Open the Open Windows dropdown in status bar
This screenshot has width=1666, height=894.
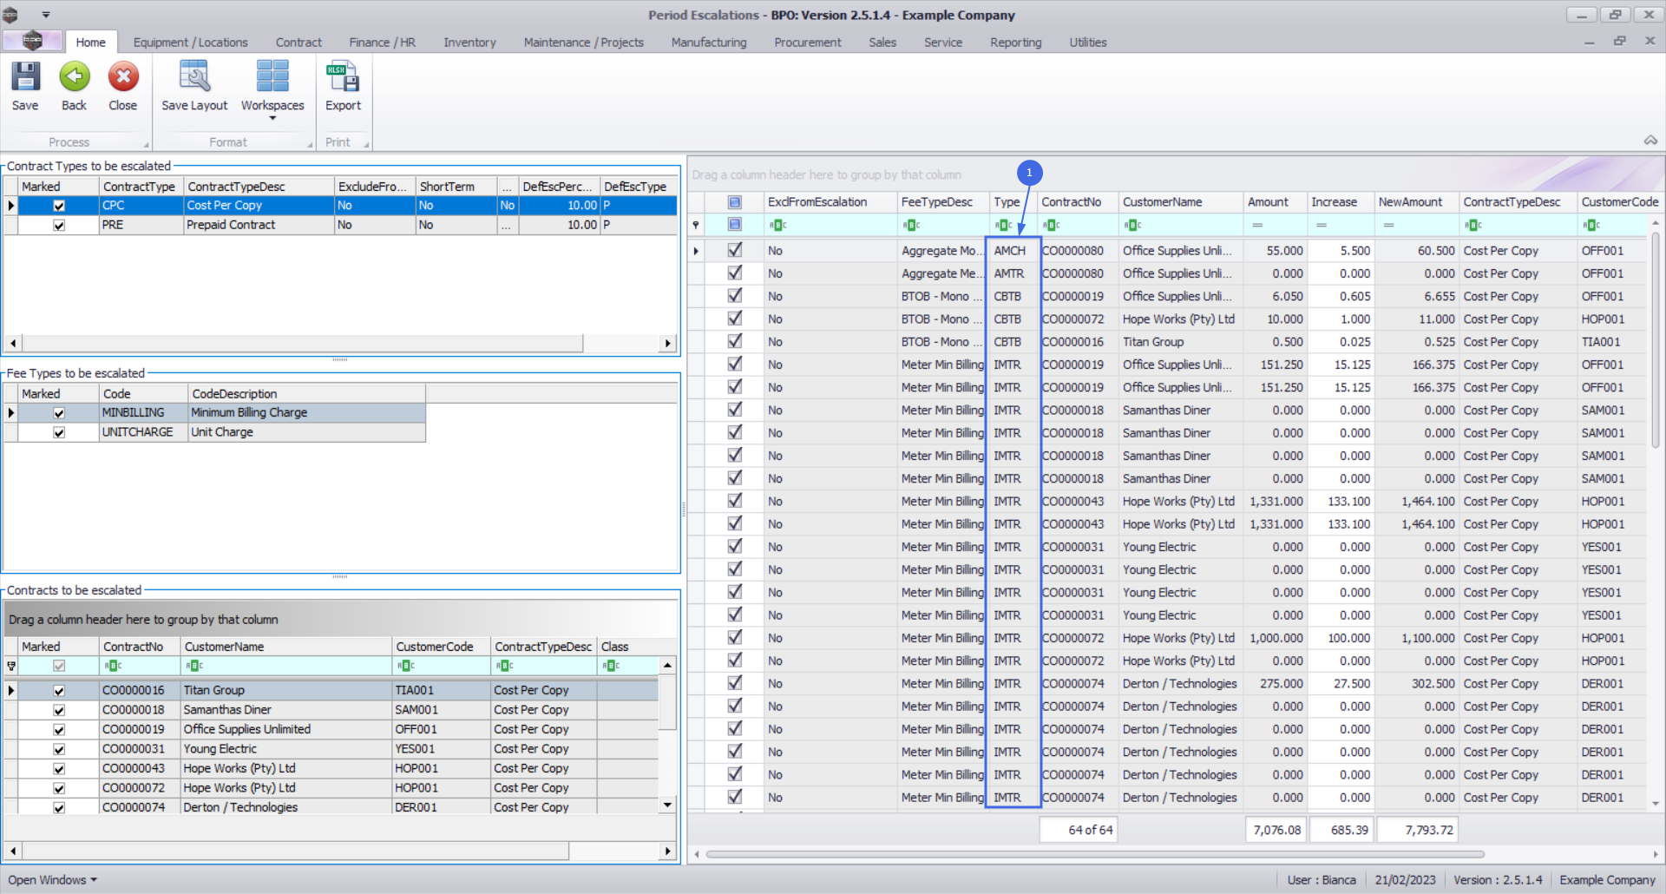pos(52,880)
